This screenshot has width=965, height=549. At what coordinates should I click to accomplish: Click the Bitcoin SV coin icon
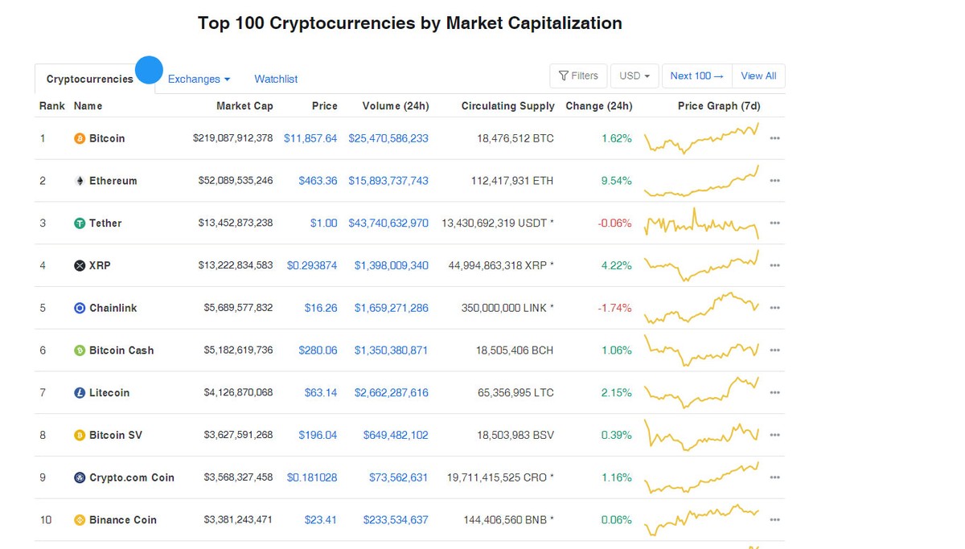80,435
